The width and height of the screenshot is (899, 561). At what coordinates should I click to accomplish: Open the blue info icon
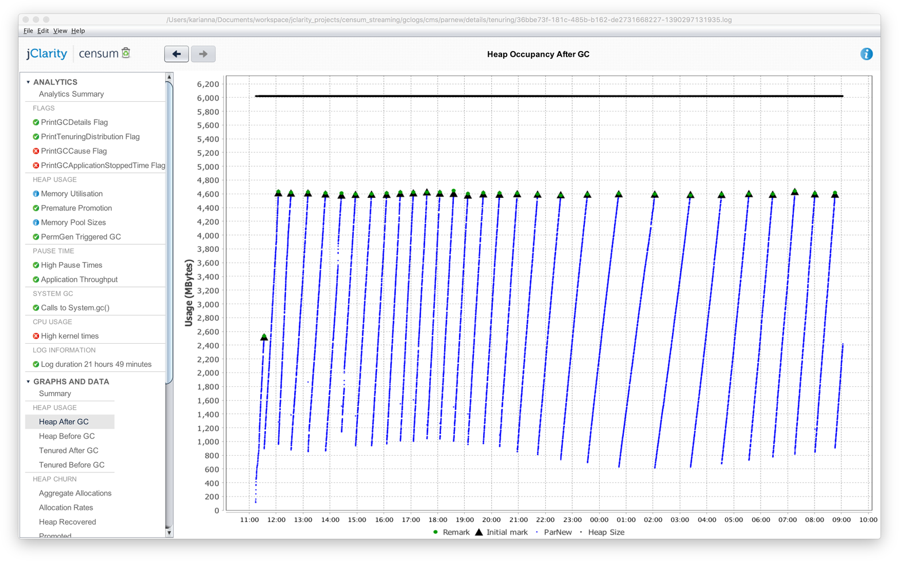click(x=866, y=54)
